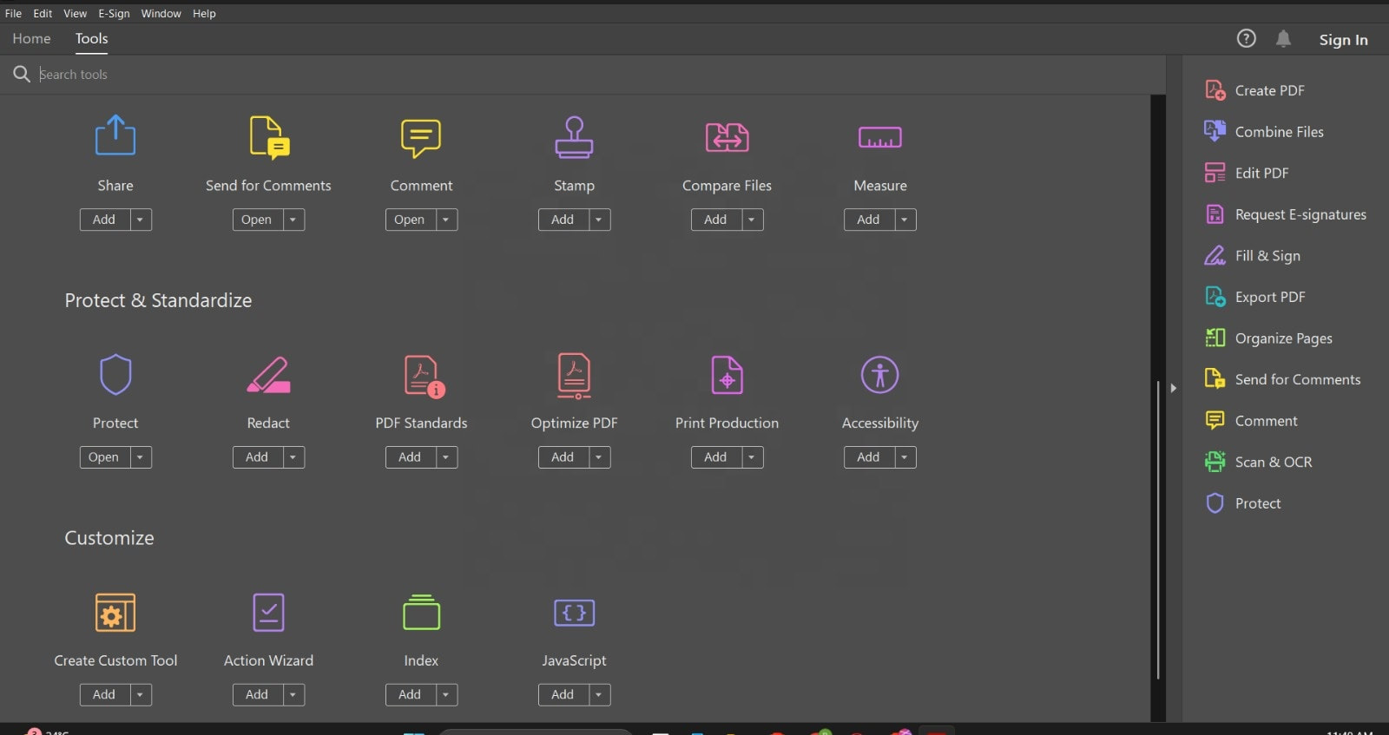Image resolution: width=1389 pixels, height=735 pixels.
Task: Click the Action Wizard icon
Action: tap(268, 613)
